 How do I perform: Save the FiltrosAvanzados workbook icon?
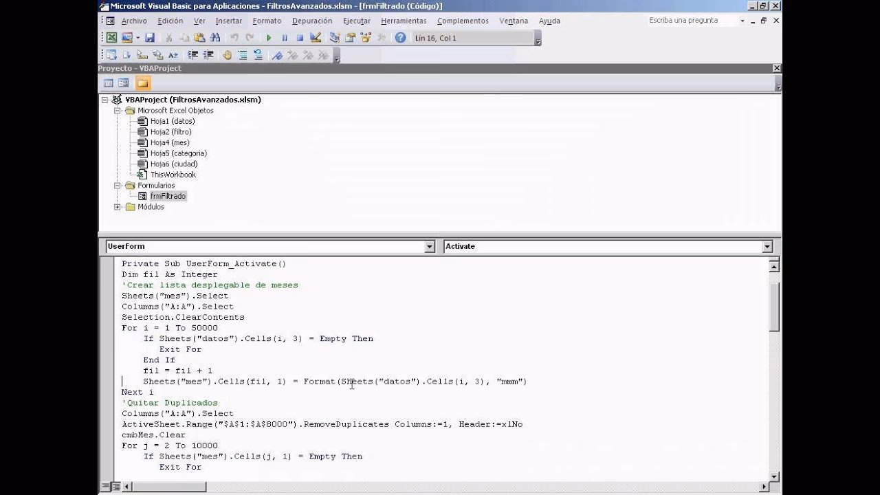coord(149,38)
